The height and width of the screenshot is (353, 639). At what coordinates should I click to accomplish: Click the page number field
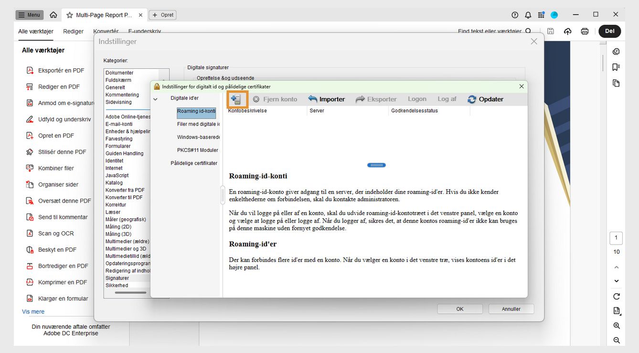point(616,238)
